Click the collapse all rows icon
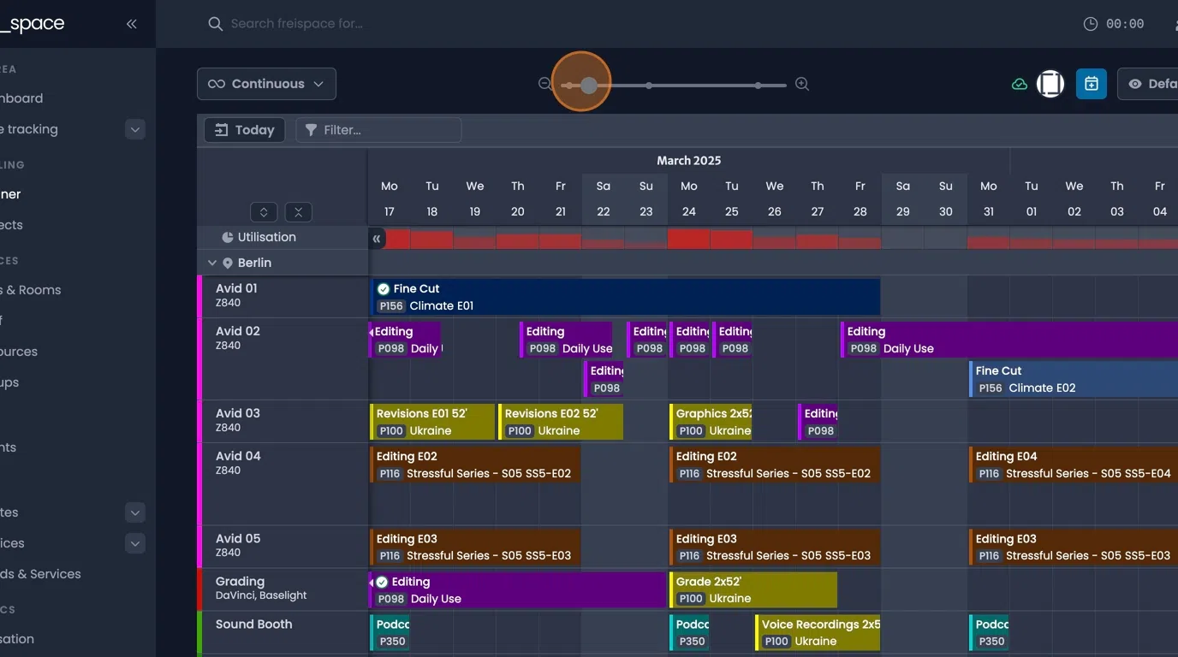Viewport: 1178px width, 657px height. (x=298, y=212)
